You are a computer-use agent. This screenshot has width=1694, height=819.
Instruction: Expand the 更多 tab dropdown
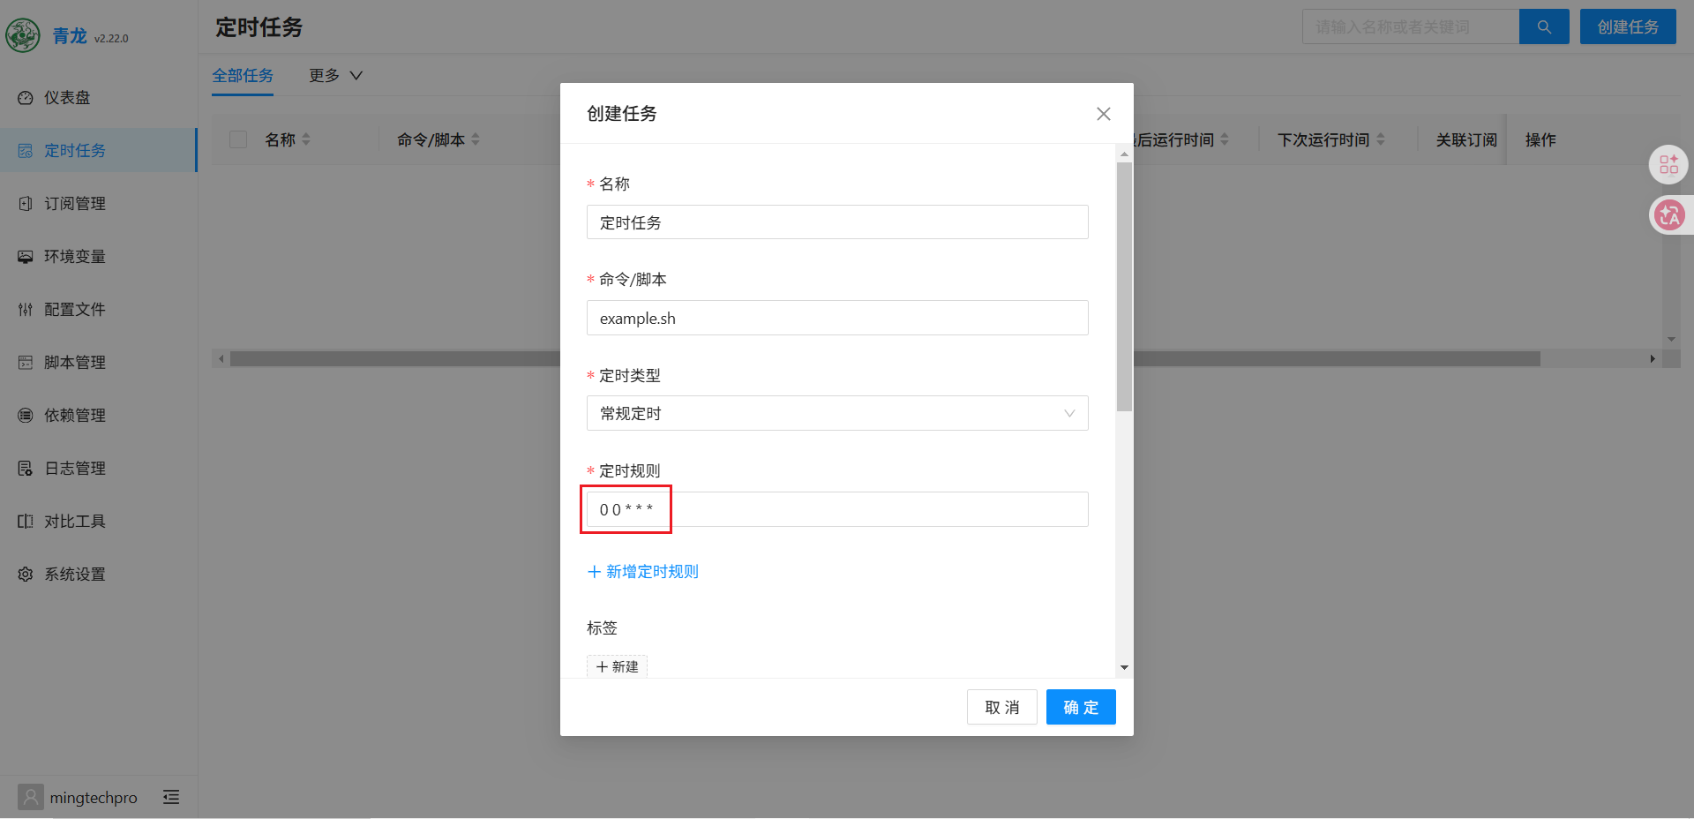335,76
